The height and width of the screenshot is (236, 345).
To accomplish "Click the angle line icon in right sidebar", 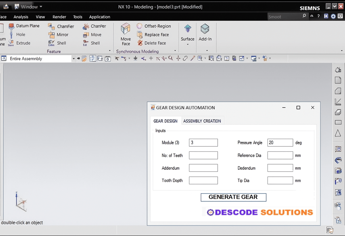I will pos(338,101).
